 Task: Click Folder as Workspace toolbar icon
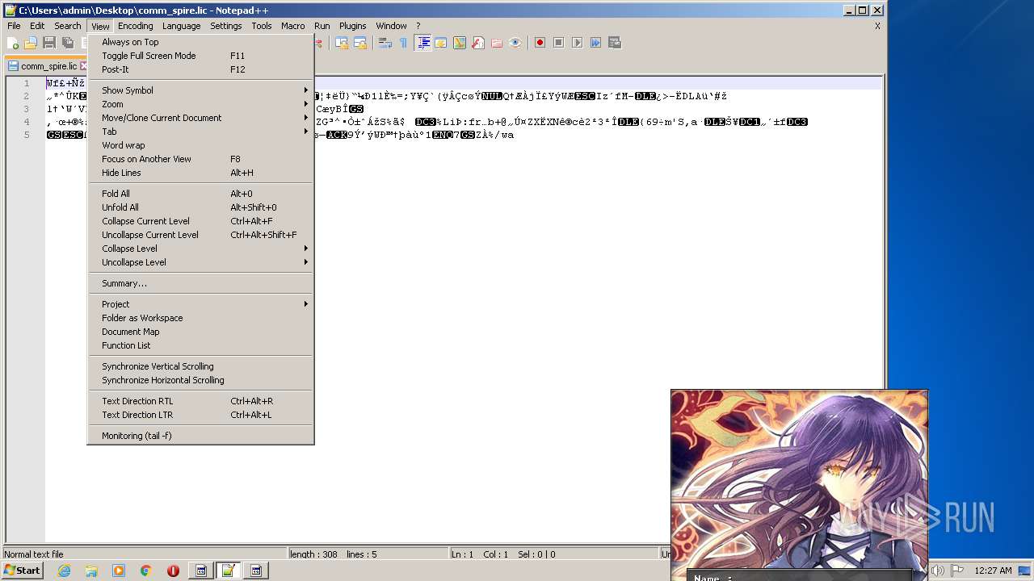click(497, 43)
